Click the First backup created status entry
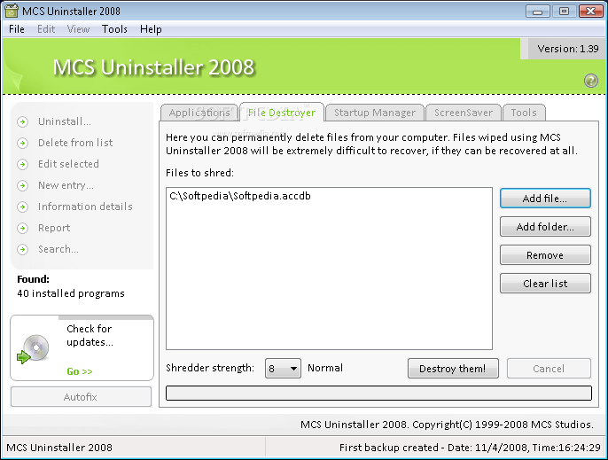 pos(470,448)
